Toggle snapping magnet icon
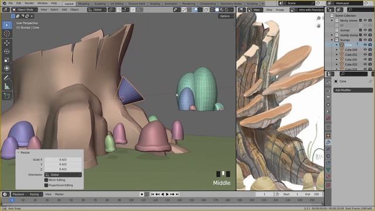The width and height of the screenshot is (375, 211). (x=119, y=10)
